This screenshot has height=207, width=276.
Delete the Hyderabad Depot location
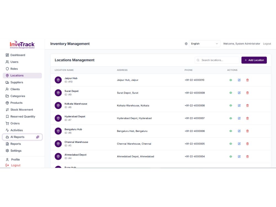pyautogui.click(x=247, y=118)
